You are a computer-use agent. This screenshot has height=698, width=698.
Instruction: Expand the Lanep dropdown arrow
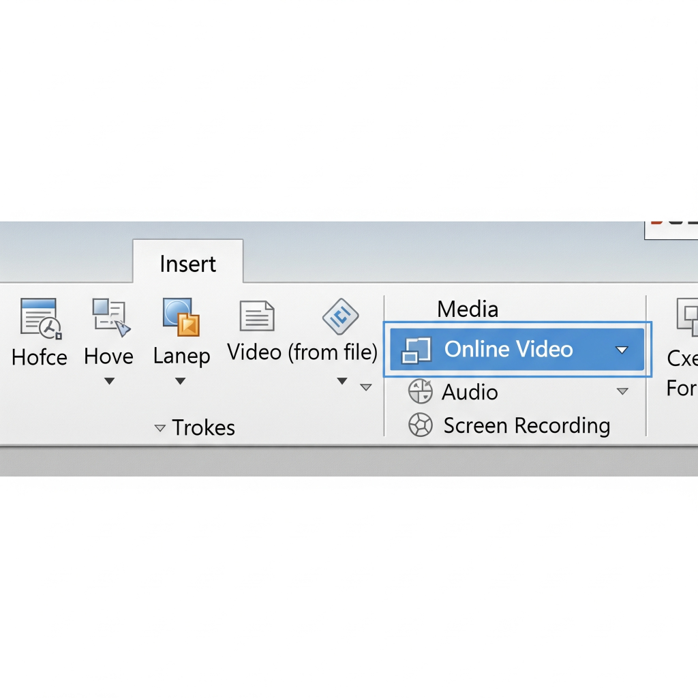coord(180,381)
